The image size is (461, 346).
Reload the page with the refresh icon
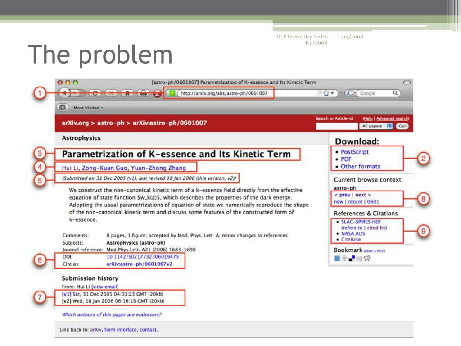pos(95,93)
